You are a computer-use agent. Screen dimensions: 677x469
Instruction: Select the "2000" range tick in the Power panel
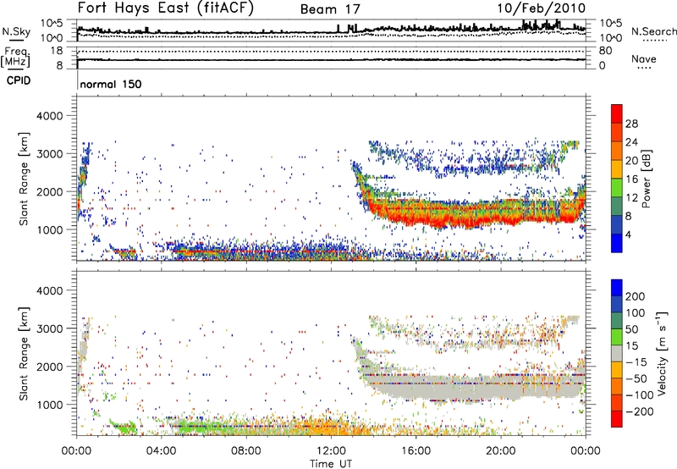49,191
